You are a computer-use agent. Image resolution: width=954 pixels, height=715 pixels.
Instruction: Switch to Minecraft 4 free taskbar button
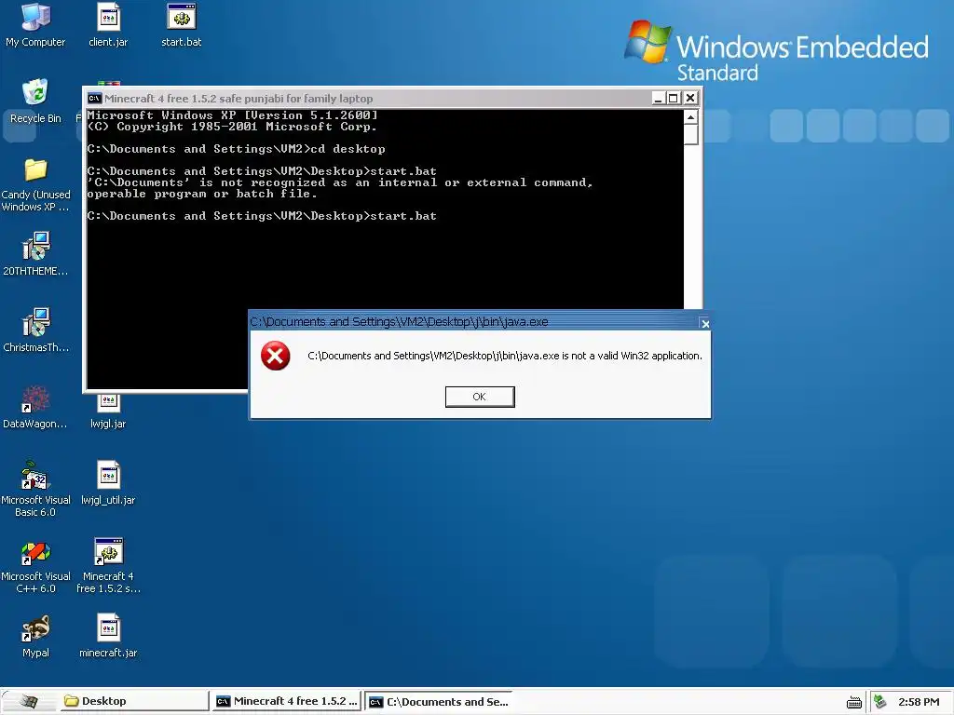point(286,701)
